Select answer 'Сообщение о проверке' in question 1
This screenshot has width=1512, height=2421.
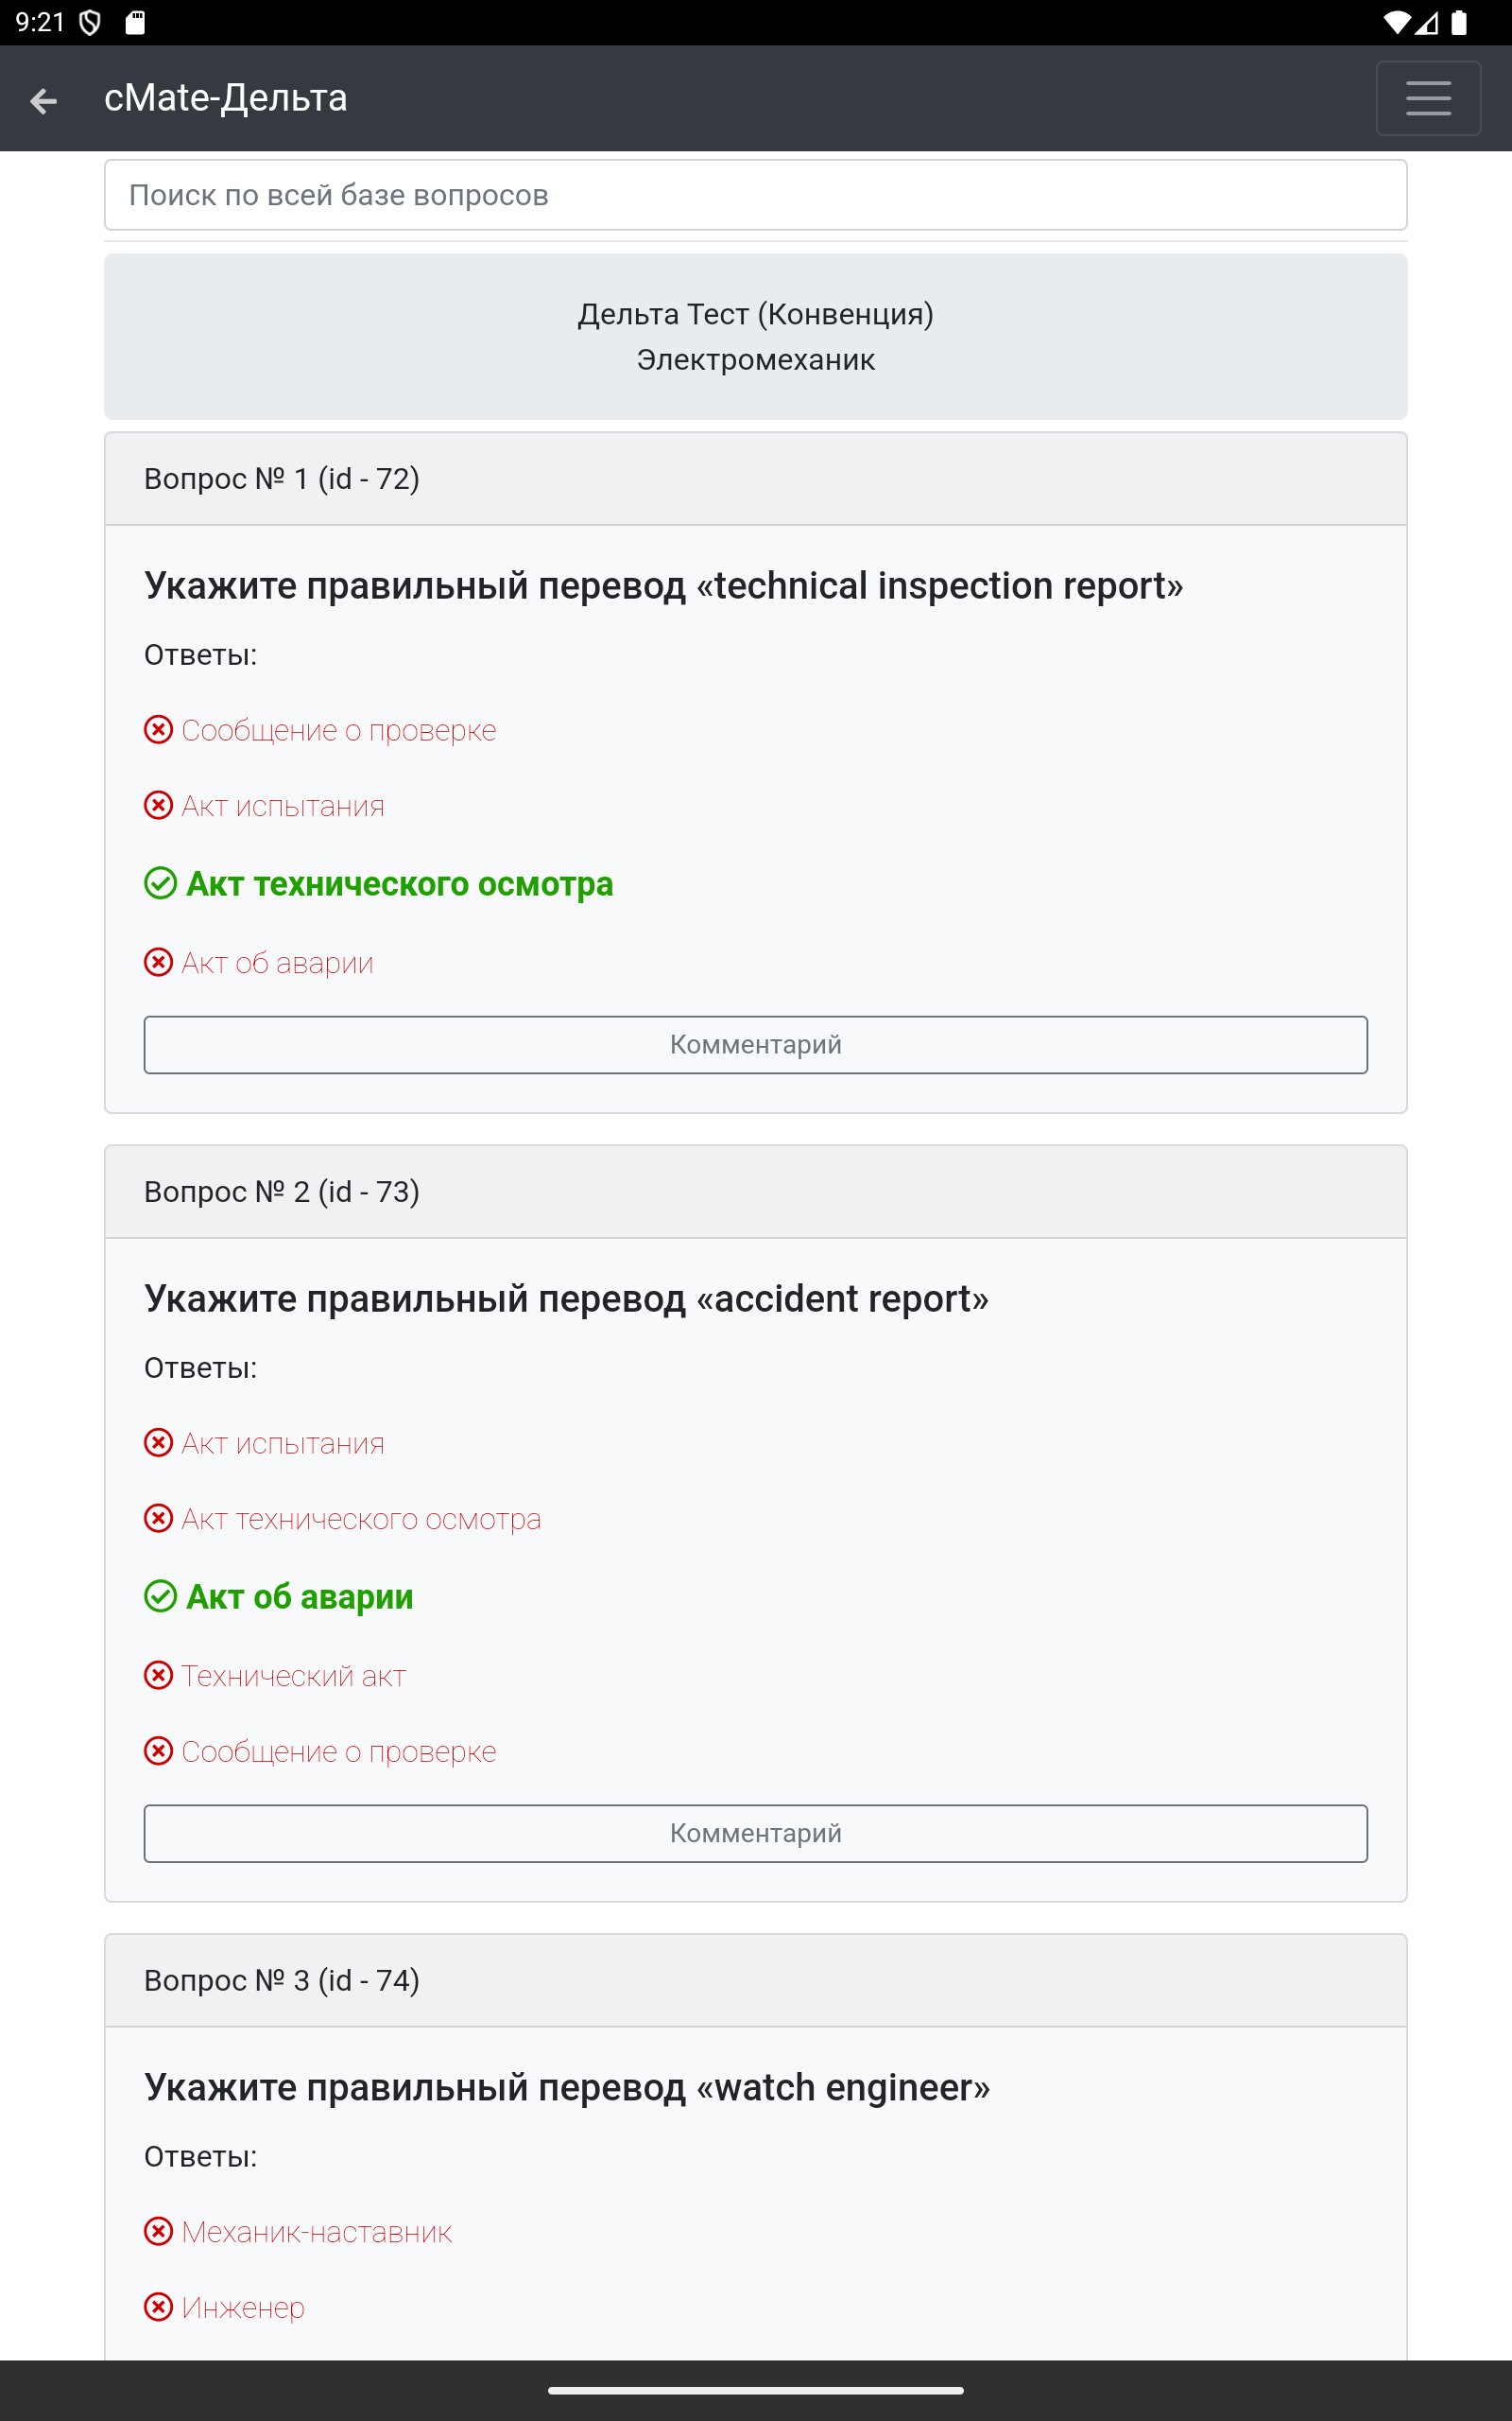point(338,730)
